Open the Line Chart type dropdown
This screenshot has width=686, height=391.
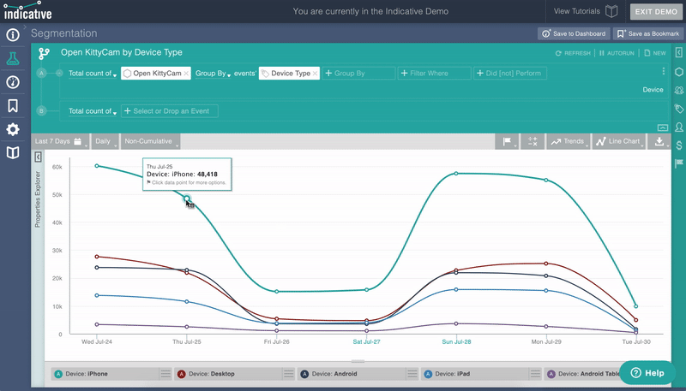click(619, 141)
